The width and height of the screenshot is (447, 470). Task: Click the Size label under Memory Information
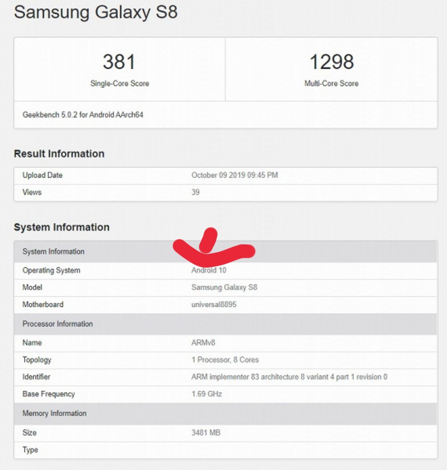[x=29, y=433]
